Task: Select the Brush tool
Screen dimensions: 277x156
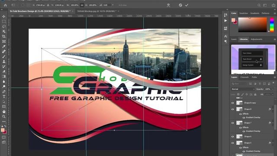Action: click(x=4, y=57)
